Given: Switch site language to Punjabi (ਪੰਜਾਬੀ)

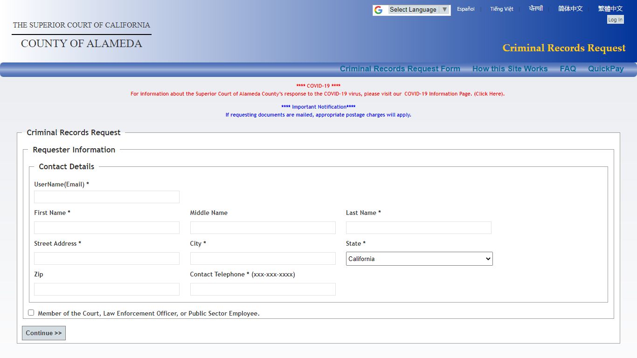Looking at the screenshot, I should pos(536,8).
